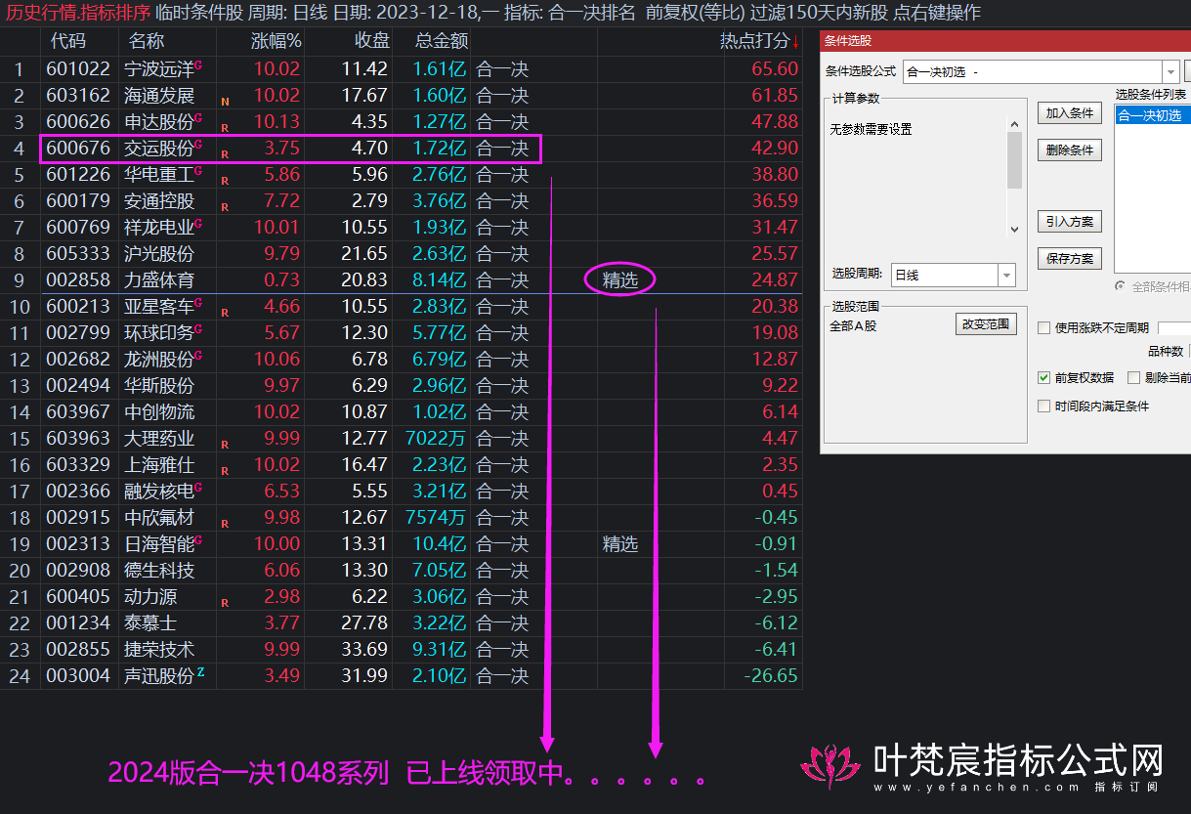Click 精选 in 日海智能 row

(x=620, y=544)
